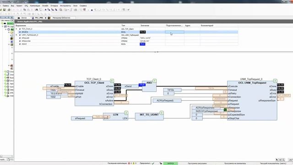293x165 pixels.
Task: Click the Precompile checkmark status icon
Action: (153, 163)
